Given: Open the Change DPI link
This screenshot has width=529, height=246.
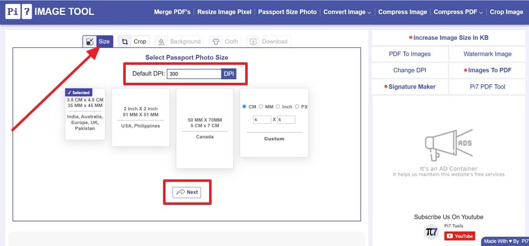Looking at the screenshot, I should coord(410,70).
